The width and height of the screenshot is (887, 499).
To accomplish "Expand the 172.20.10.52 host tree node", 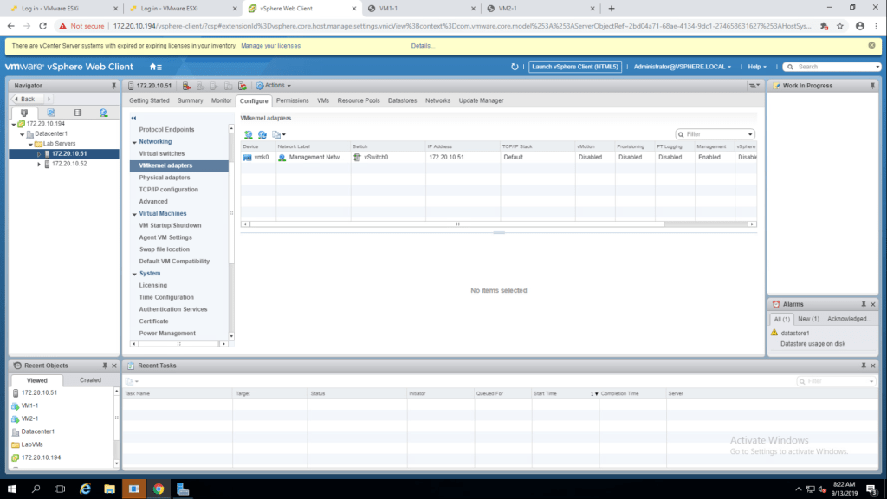I will [x=39, y=164].
